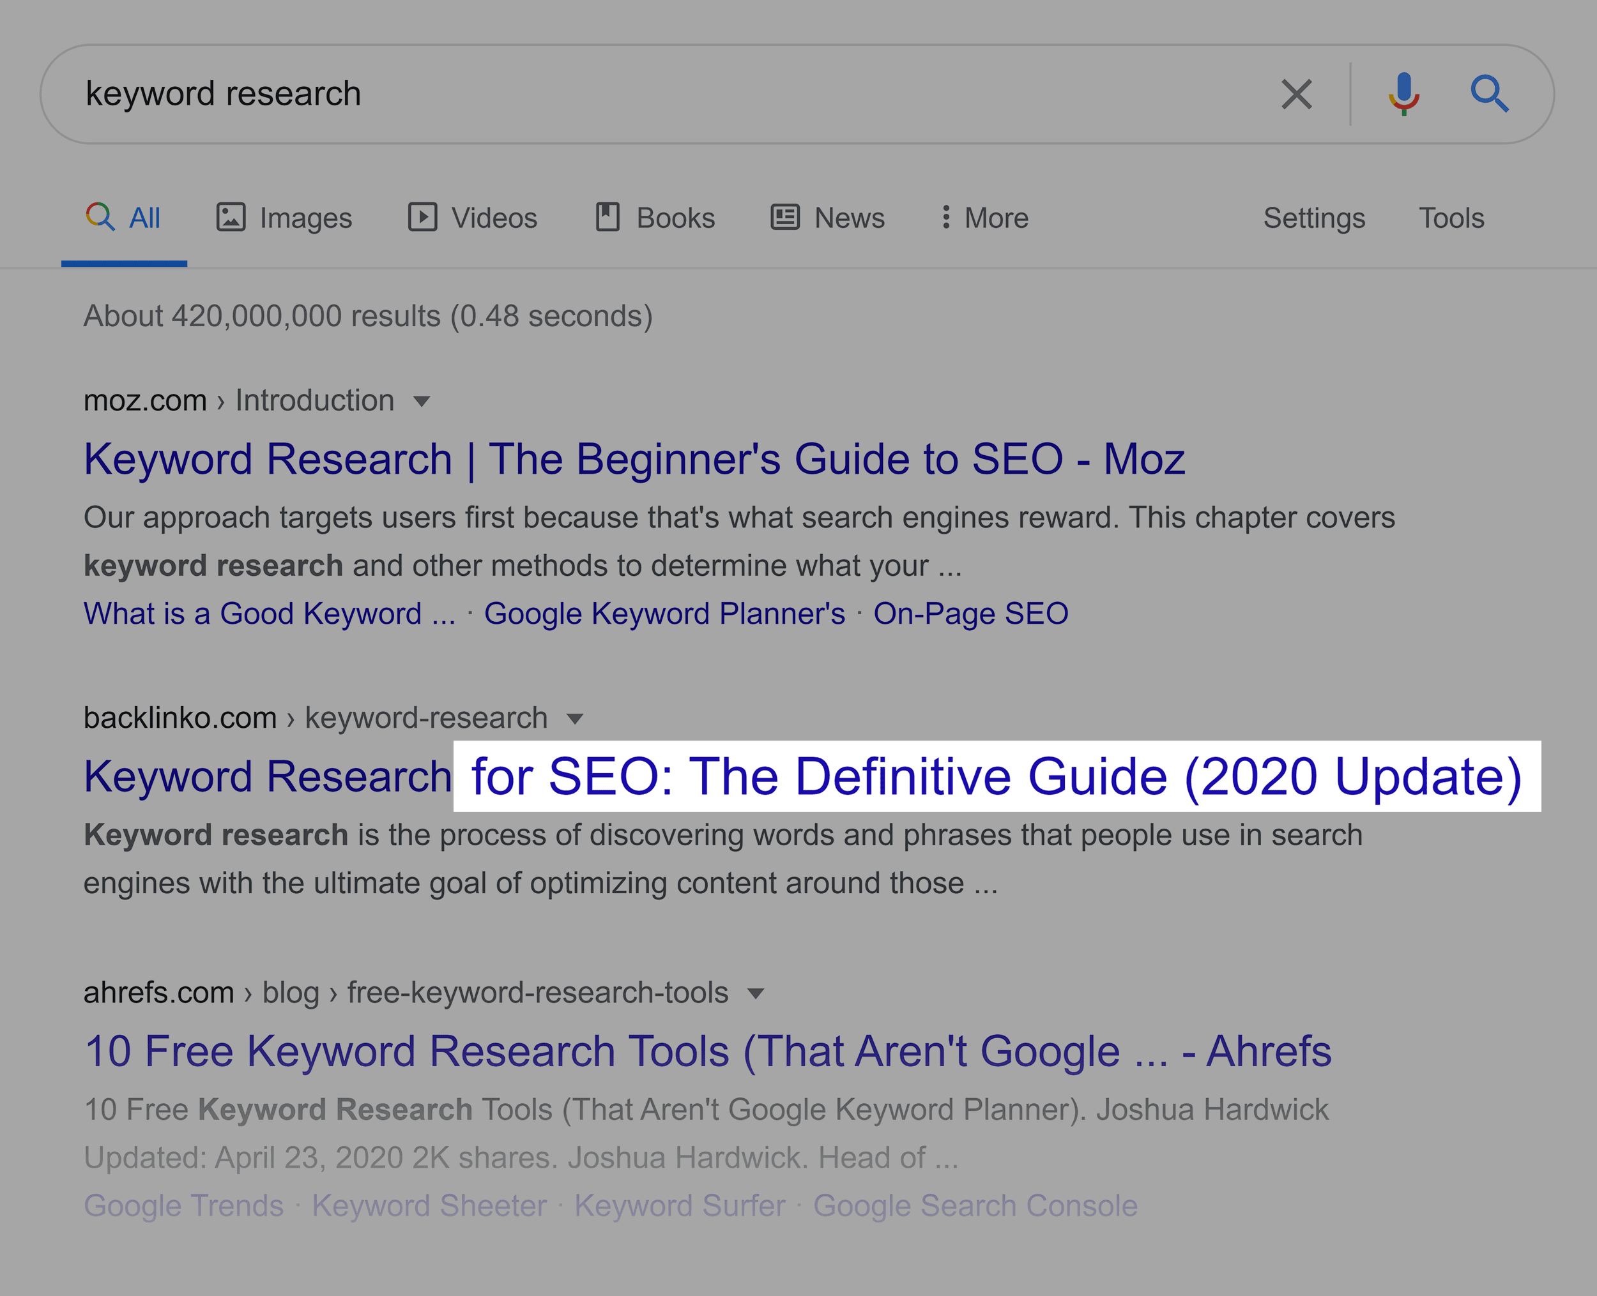Open the 10 Free Keyword Research Tools result
The height and width of the screenshot is (1296, 1597).
point(707,1051)
